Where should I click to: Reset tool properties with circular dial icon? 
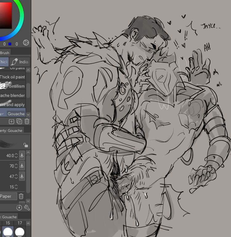19,207
